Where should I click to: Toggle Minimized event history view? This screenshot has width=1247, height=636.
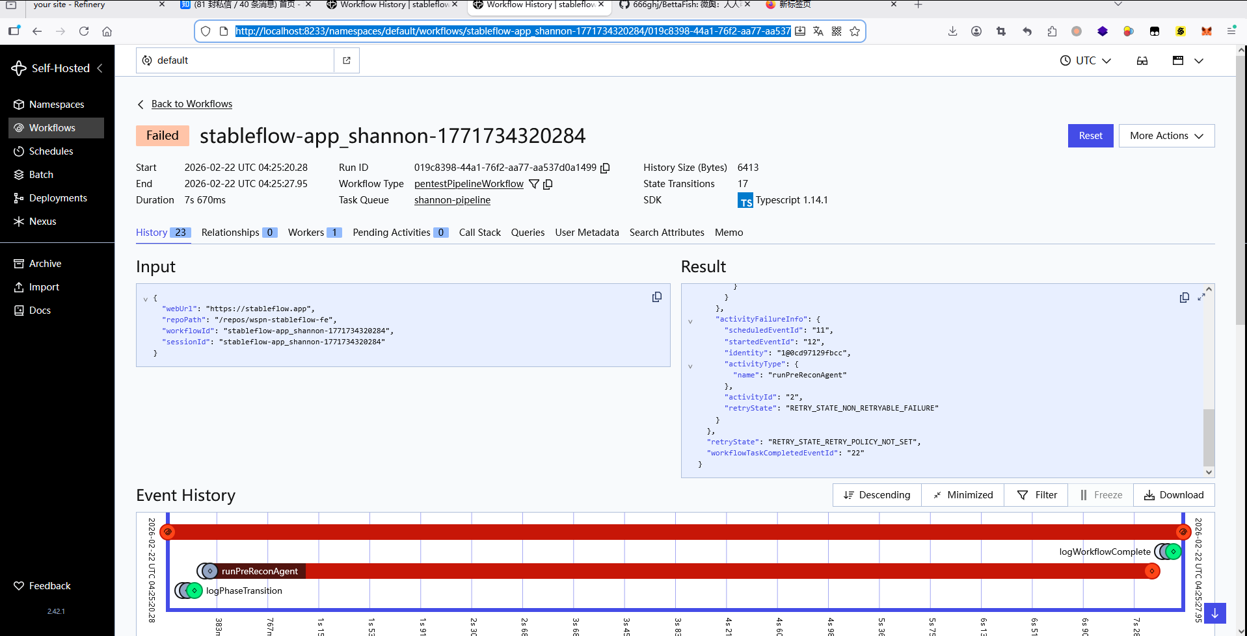962,495
